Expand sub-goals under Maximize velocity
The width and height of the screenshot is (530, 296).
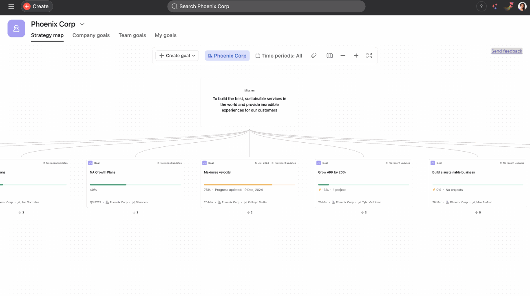tap(250, 212)
